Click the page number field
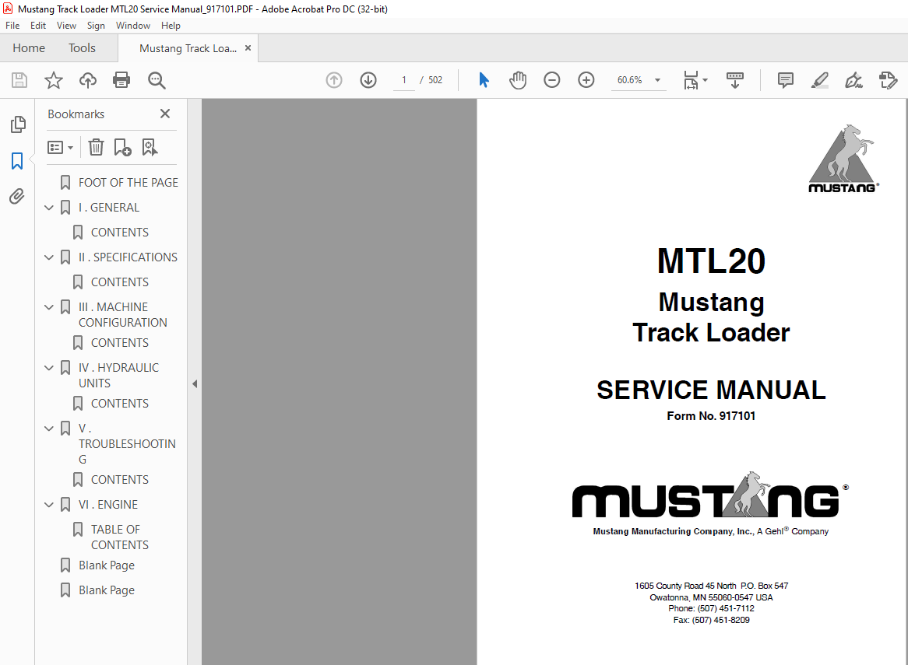 click(404, 80)
